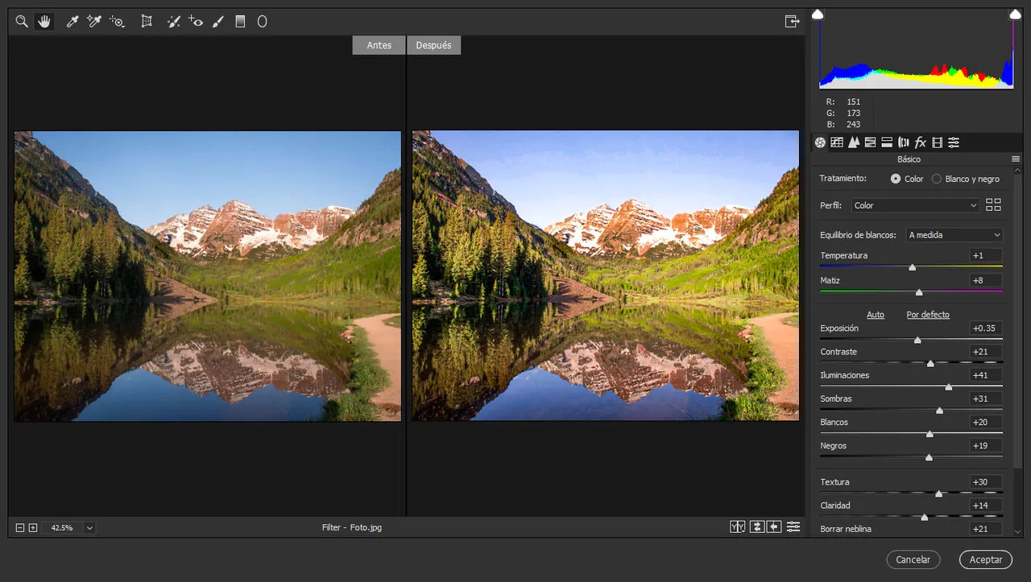Toggle highlight clipping warning in histogram
This screenshot has height=582, width=1031.
(x=1015, y=14)
